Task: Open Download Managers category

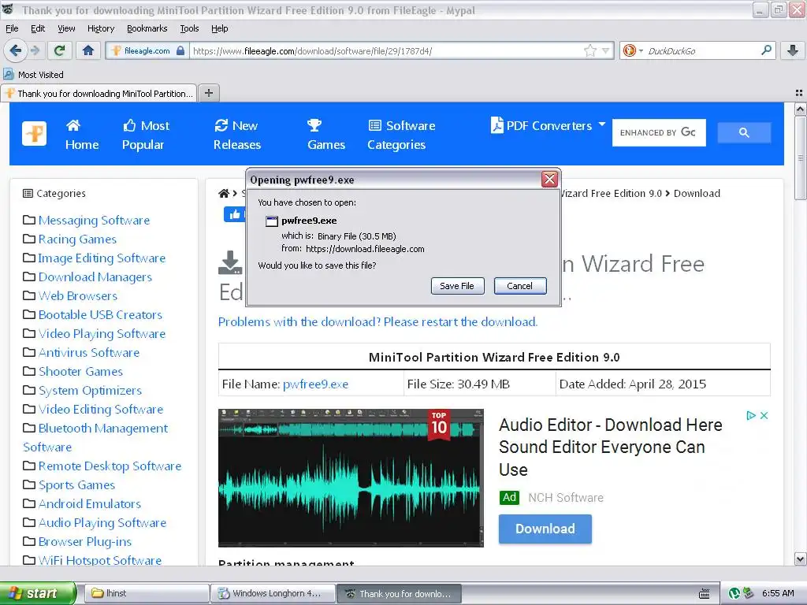Action: tap(95, 277)
